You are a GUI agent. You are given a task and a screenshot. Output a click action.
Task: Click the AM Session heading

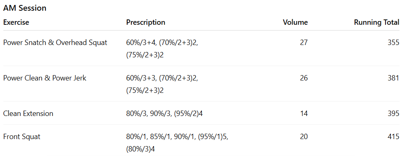pos(25,8)
